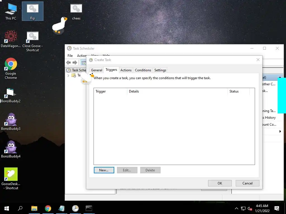Image resolution: width=286 pixels, height=214 pixels.
Task: Switch to the Actions tab
Action: 126,70
